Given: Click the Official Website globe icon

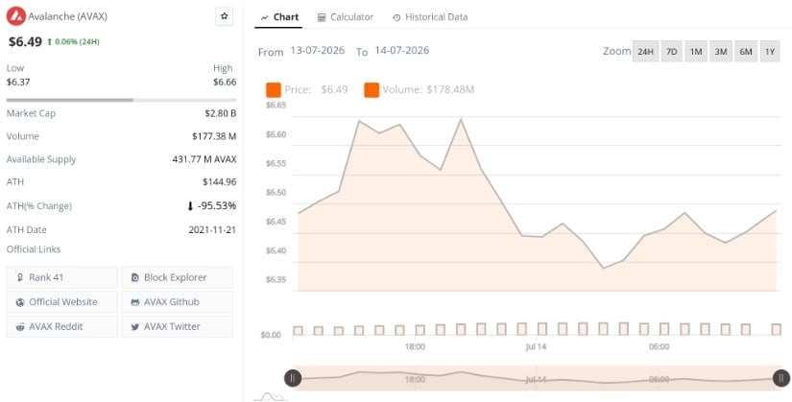Looking at the screenshot, I should pos(20,302).
